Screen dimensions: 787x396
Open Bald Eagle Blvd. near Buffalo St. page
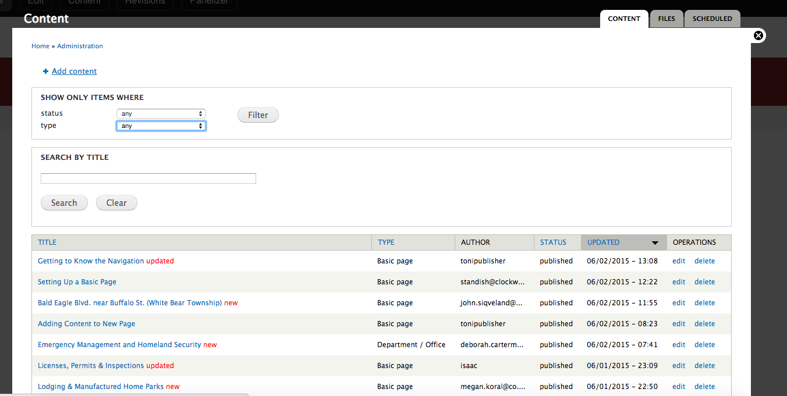pos(130,303)
